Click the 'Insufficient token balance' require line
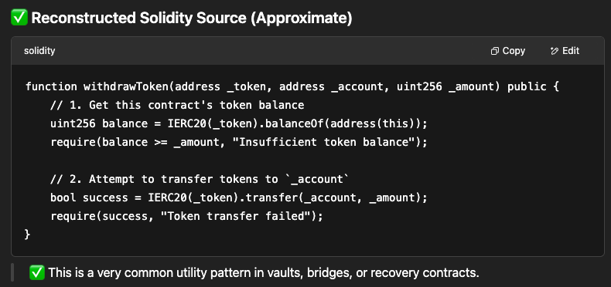 pyautogui.click(x=239, y=142)
